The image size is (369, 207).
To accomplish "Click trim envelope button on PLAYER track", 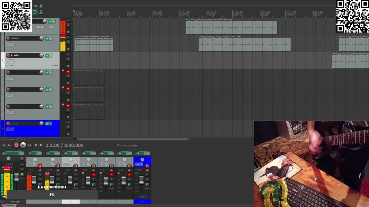I will coord(10,61).
